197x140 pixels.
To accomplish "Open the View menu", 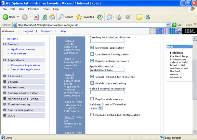I will 22,9.
